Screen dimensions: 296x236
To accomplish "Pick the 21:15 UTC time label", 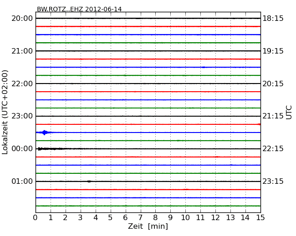I will pyautogui.click(x=273, y=116).
